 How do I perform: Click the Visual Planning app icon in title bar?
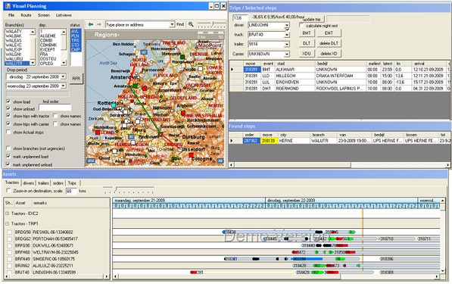tap(8, 6)
